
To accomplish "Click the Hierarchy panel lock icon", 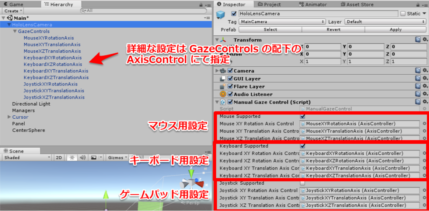I will click(x=201, y=5).
